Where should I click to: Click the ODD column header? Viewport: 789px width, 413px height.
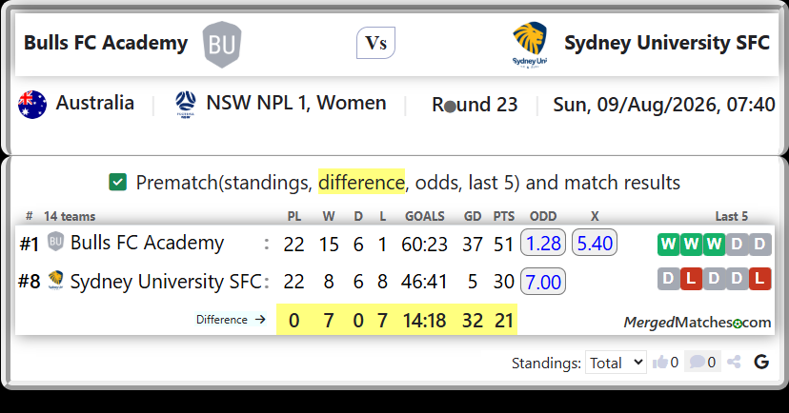[x=543, y=216]
